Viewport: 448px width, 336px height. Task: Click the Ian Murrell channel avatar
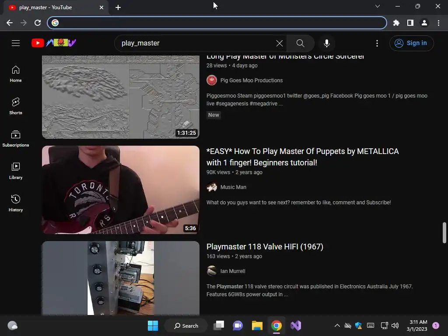[212, 271]
